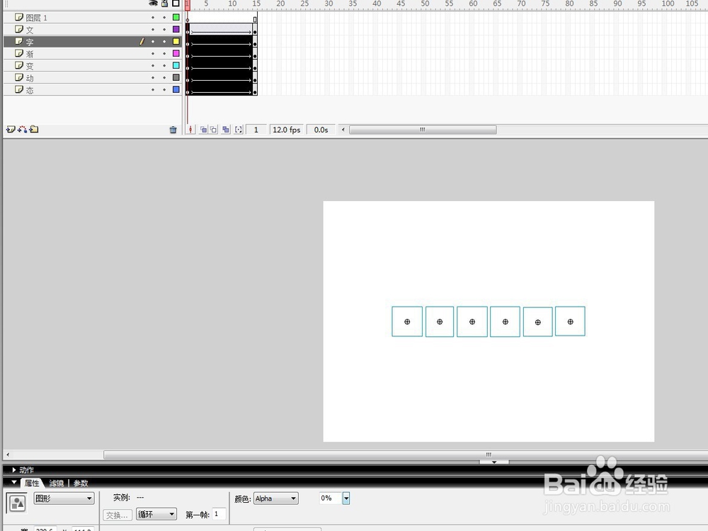Collapse the properties panel triangle

[x=14, y=482]
